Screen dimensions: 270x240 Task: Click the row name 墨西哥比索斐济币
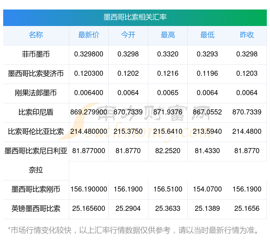pyautogui.click(x=36, y=74)
